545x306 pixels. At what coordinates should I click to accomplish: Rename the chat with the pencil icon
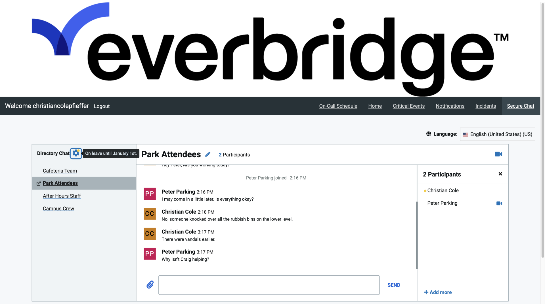tap(207, 154)
